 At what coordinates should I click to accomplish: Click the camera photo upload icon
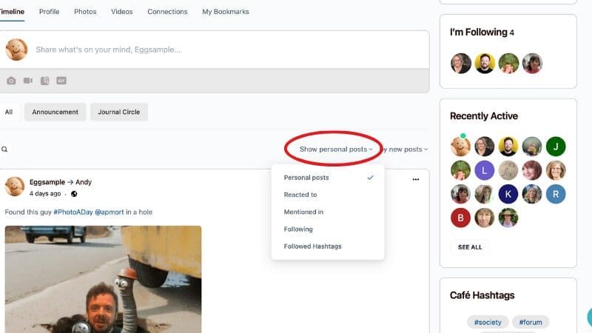point(11,81)
